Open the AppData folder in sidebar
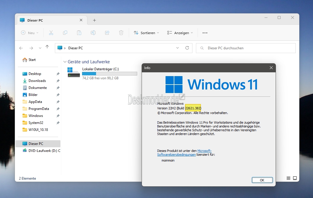Screen dimensions: 313x198 [x=35, y=102]
